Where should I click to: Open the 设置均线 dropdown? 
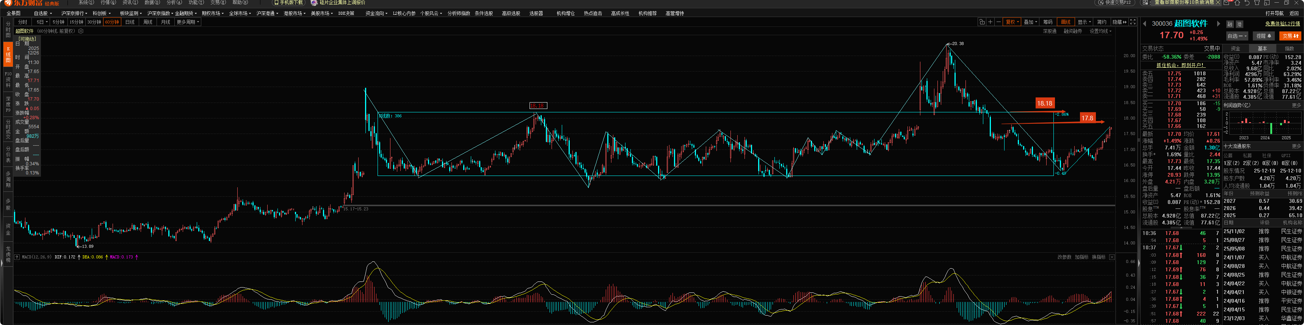(x=1100, y=31)
